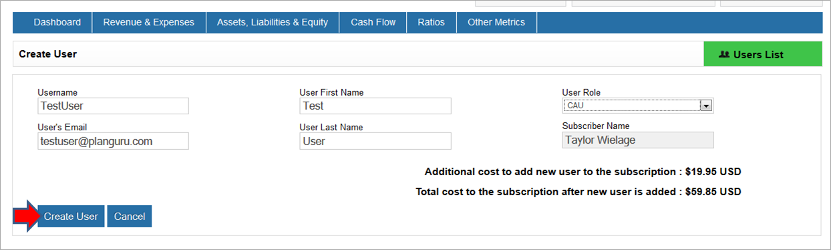Focus the Username field containing TestUser
The image size is (831, 250).
pos(114,106)
